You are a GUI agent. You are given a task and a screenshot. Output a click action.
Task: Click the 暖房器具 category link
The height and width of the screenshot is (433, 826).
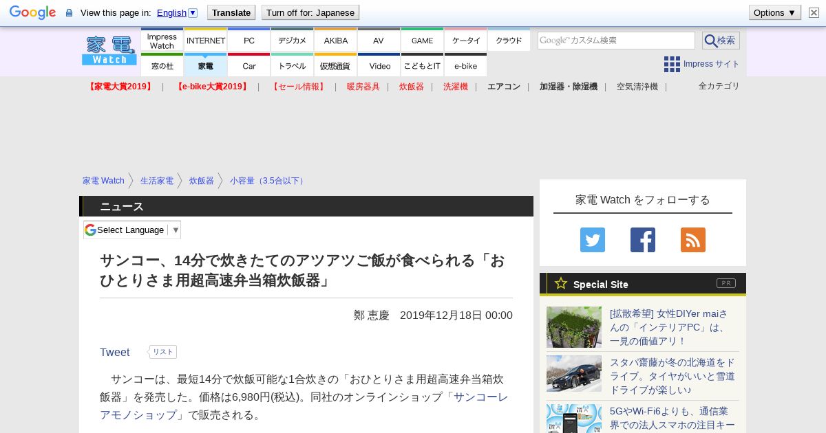pos(363,87)
